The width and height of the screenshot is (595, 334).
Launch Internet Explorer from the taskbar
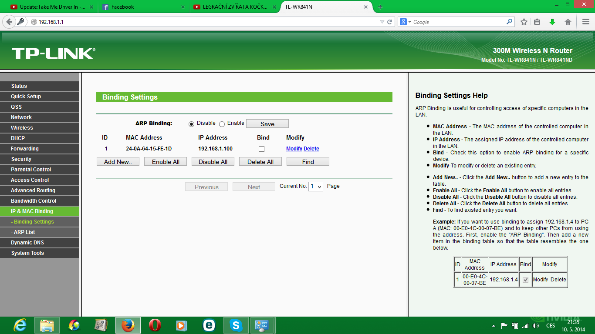click(x=20, y=325)
